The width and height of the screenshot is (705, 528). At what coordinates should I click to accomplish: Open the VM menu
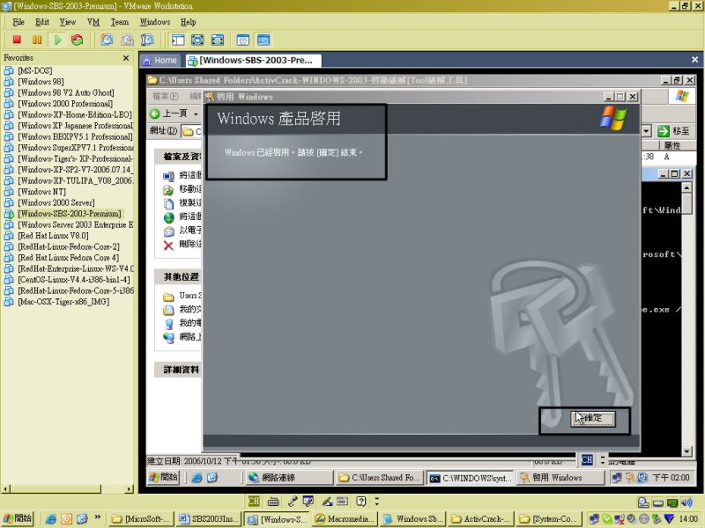[93, 22]
